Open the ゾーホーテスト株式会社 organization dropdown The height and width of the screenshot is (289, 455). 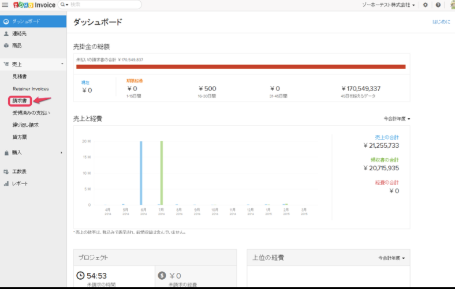(x=388, y=5)
